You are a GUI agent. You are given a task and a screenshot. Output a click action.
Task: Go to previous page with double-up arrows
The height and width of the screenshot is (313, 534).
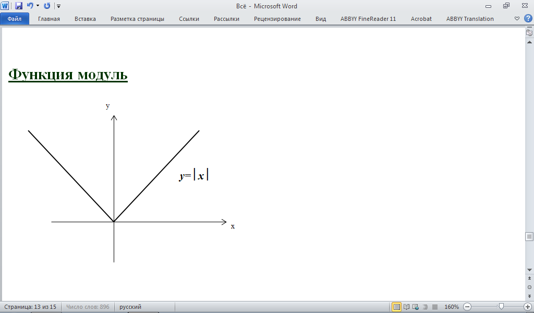529,278
